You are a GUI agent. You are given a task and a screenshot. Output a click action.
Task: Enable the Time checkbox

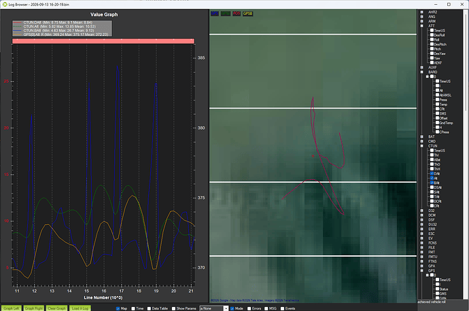133,308
